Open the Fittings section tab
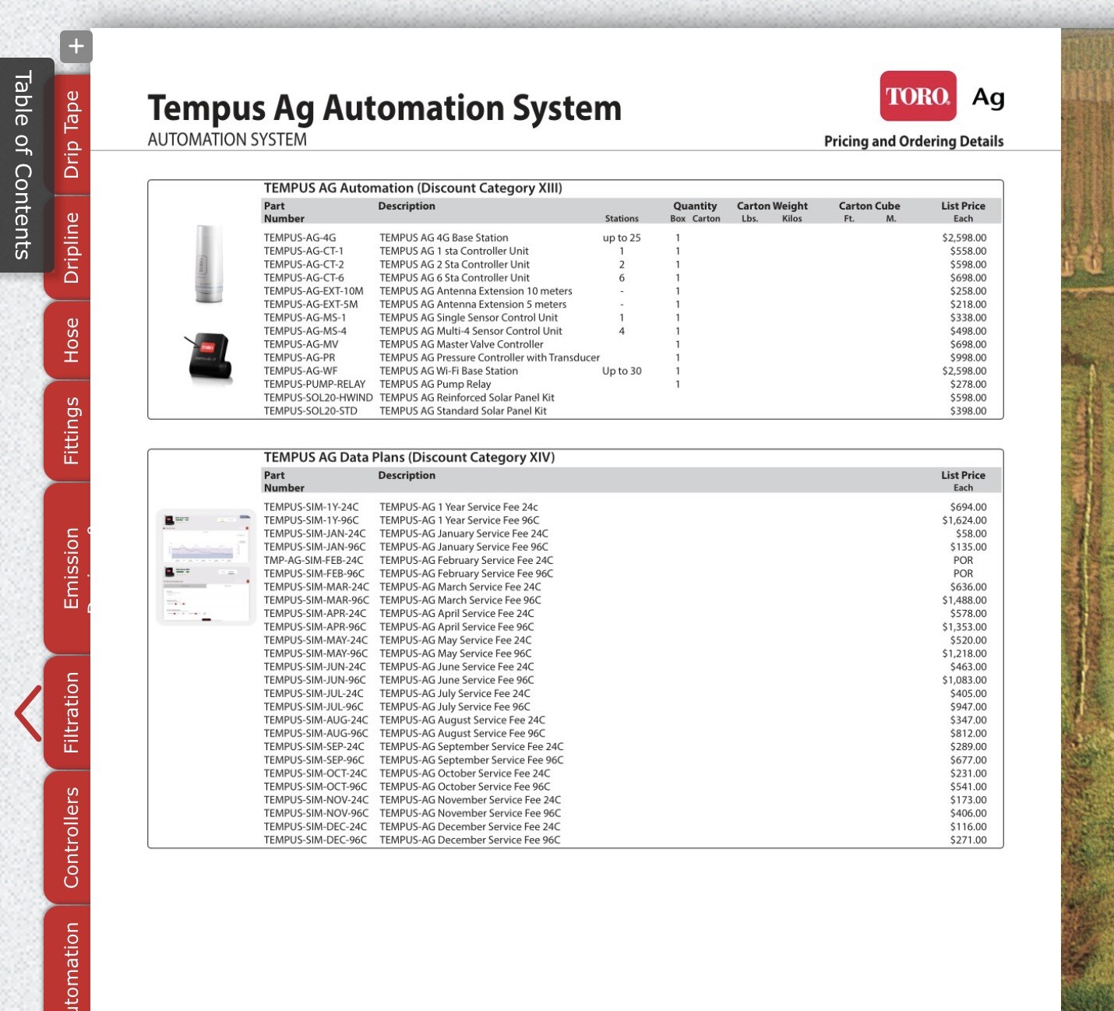1114x1011 pixels. coord(70,430)
